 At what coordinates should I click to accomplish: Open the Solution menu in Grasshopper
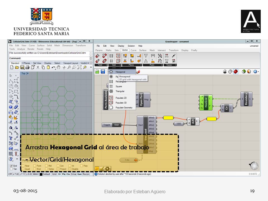(x=131, y=46)
